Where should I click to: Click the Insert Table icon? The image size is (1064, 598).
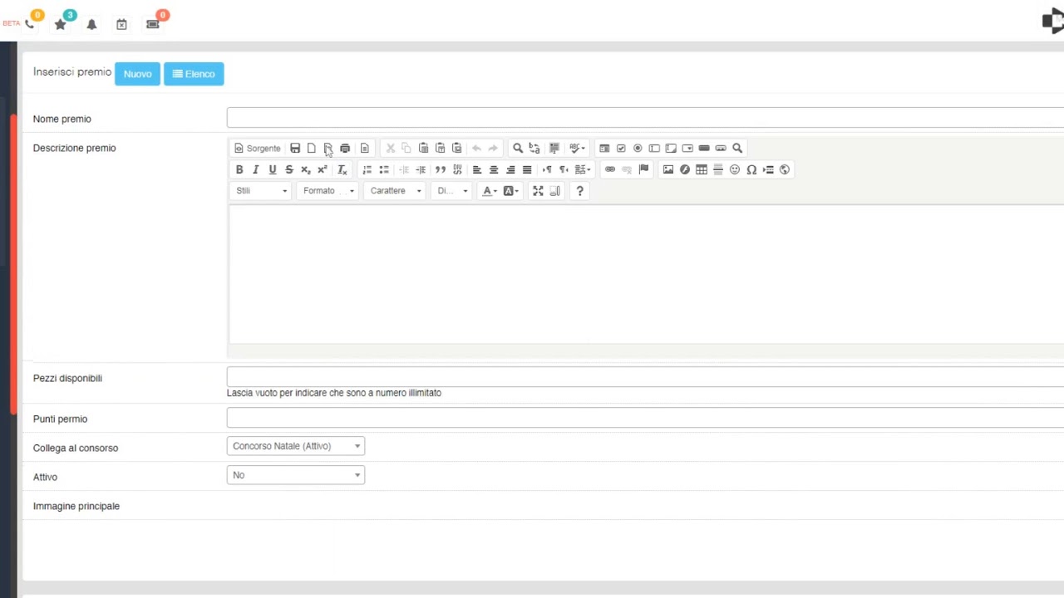(702, 169)
